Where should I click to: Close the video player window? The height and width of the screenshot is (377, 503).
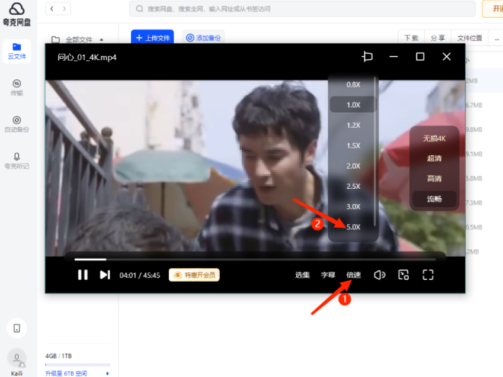click(447, 57)
